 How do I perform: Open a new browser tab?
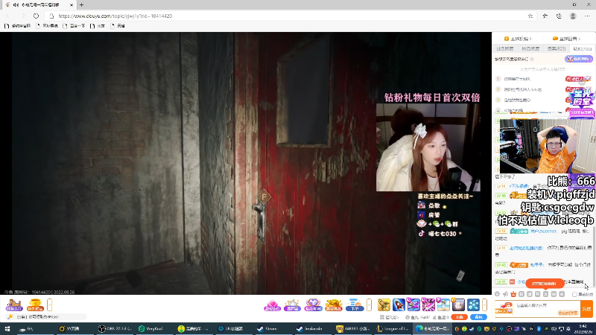81,5
